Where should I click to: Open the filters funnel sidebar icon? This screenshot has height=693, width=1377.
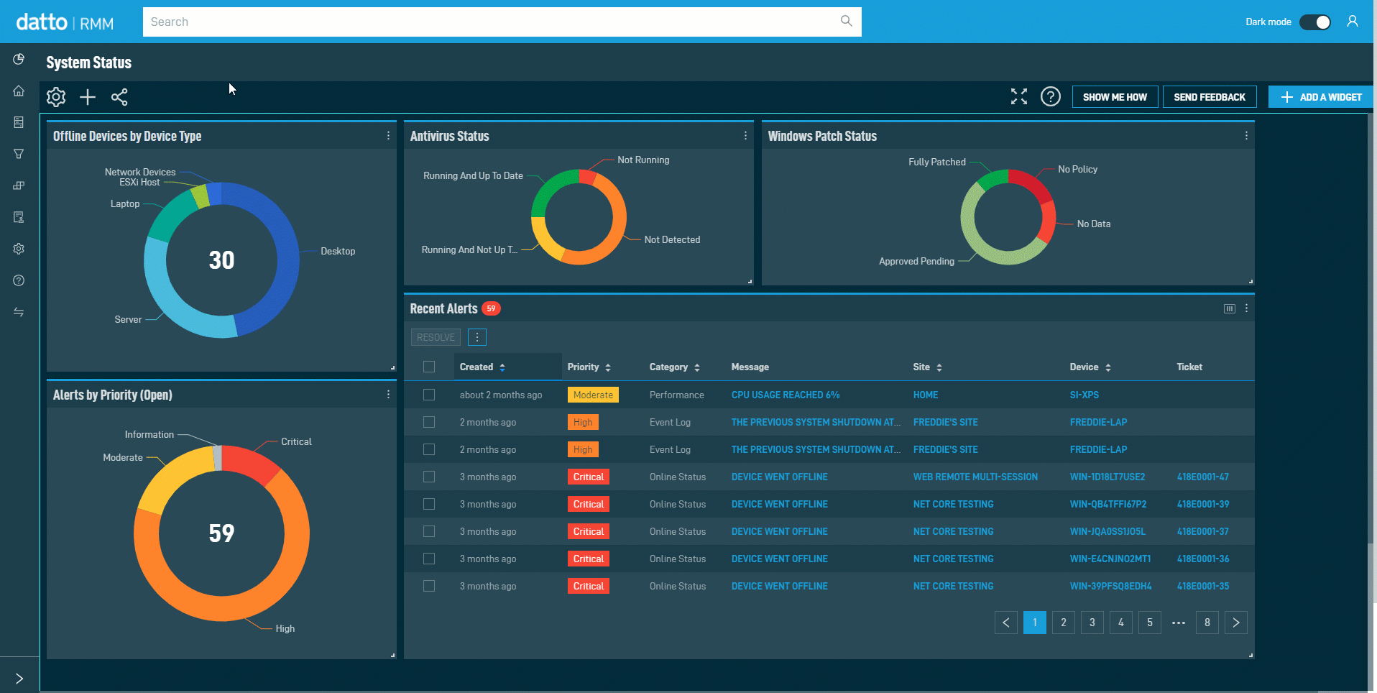[x=19, y=154]
